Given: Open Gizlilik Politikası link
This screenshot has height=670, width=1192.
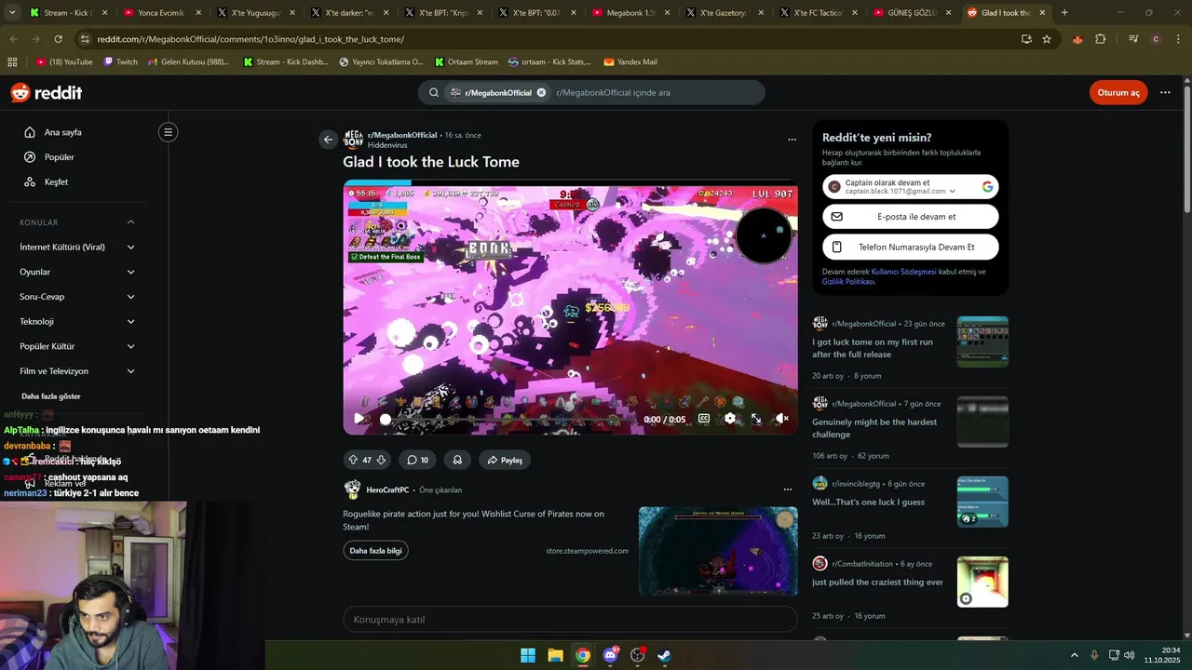Looking at the screenshot, I should point(847,281).
